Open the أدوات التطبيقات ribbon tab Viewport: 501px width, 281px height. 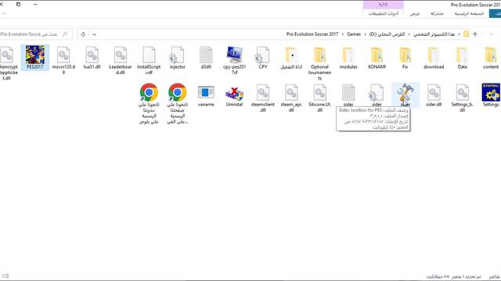383,14
